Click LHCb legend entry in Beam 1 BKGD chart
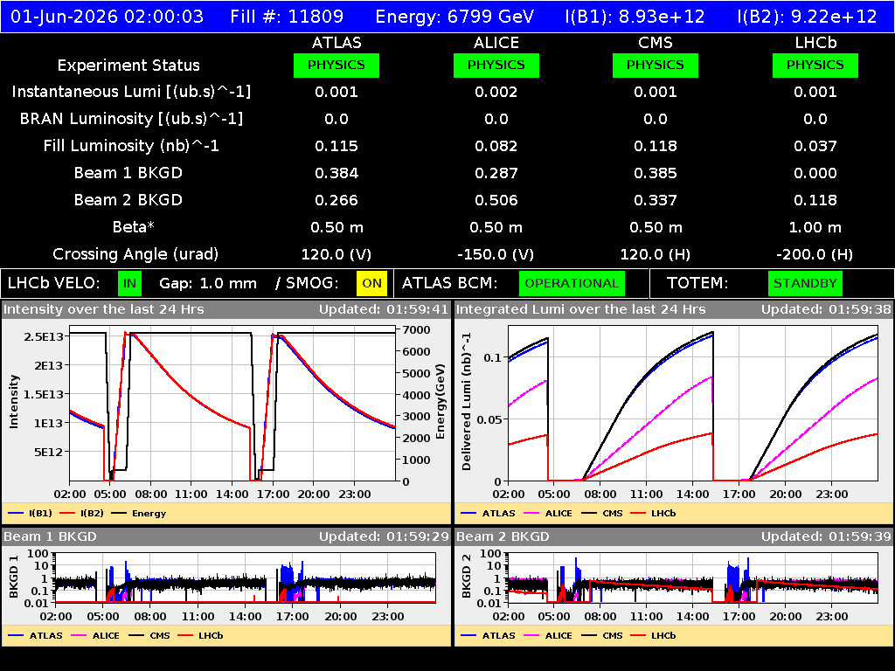Screen dimensions: 895x671 pos(200,636)
